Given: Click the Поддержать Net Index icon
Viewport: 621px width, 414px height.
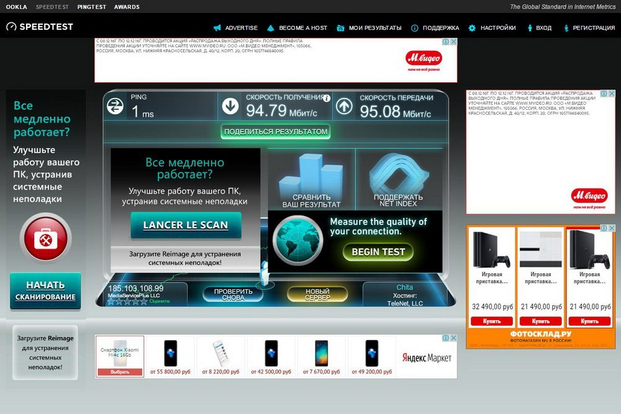Looking at the screenshot, I should (x=399, y=180).
